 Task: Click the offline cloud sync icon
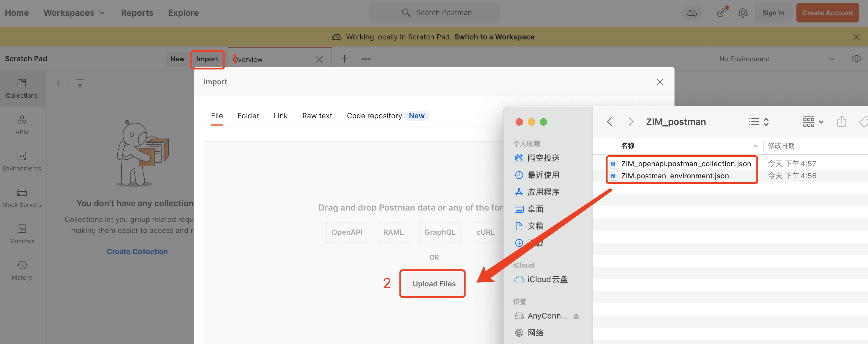coord(692,13)
